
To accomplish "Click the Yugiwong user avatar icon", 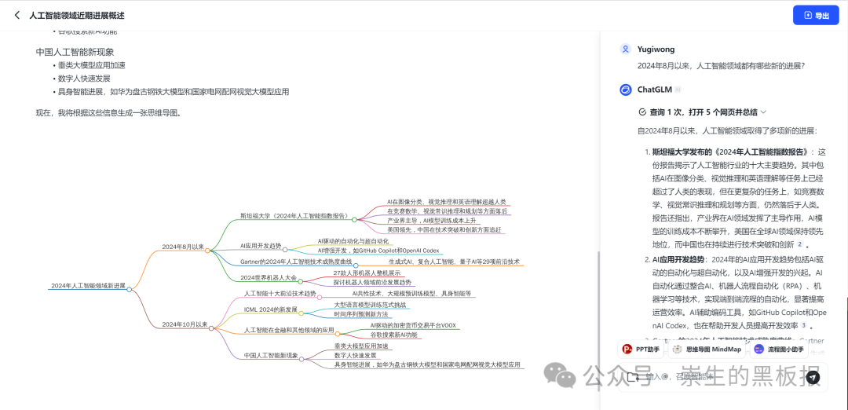I will tap(626, 49).
